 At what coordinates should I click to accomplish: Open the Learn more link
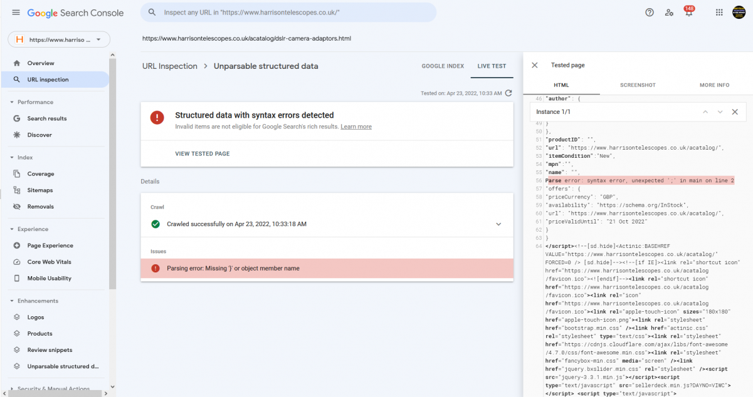click(x=355, y=126)
